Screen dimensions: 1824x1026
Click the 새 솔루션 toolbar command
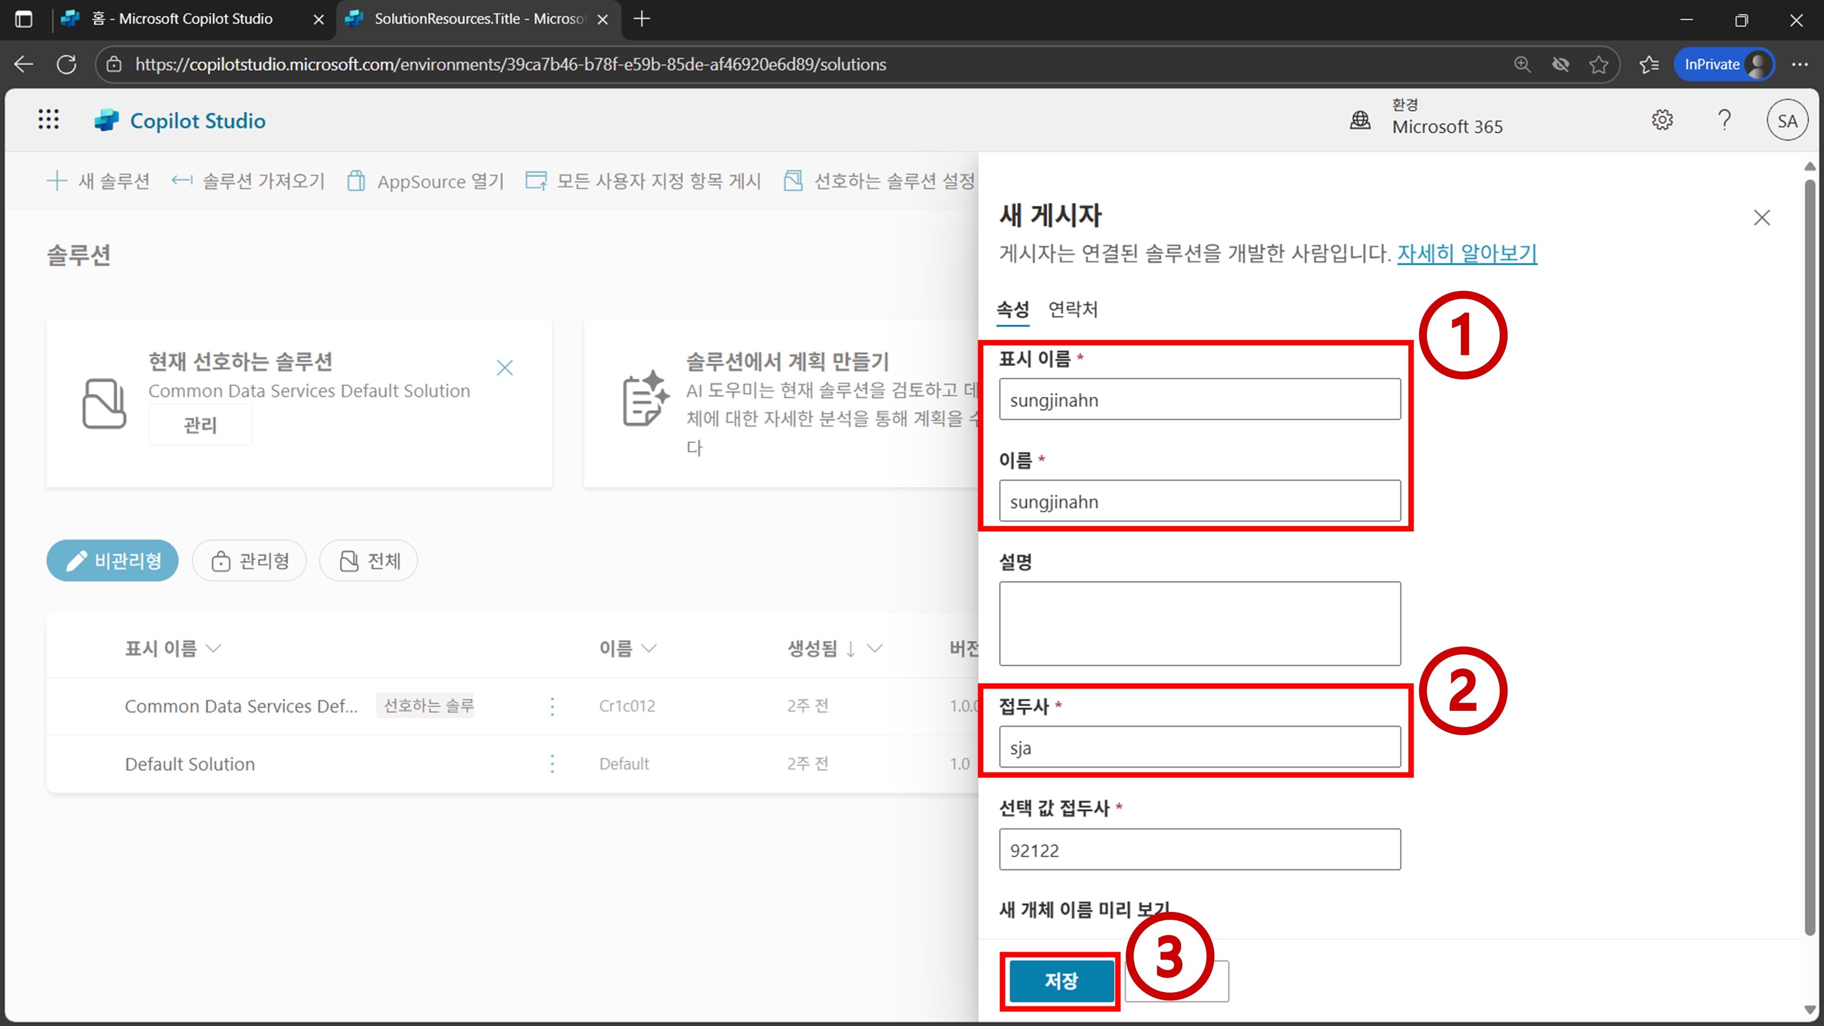click(98, 181)
